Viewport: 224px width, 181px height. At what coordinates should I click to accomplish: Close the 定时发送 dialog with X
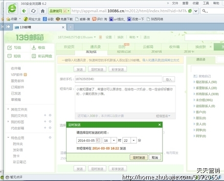pos(159,125)
